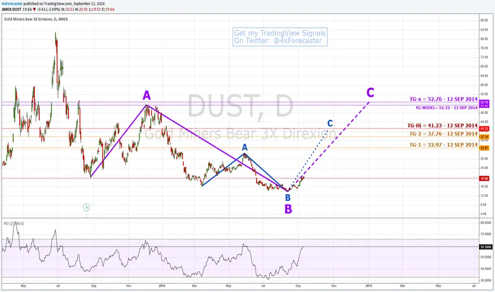The height and width of the screenshot is (292, 495).
Task: Select the RSI indicator legend label
Action: (14, 224)
